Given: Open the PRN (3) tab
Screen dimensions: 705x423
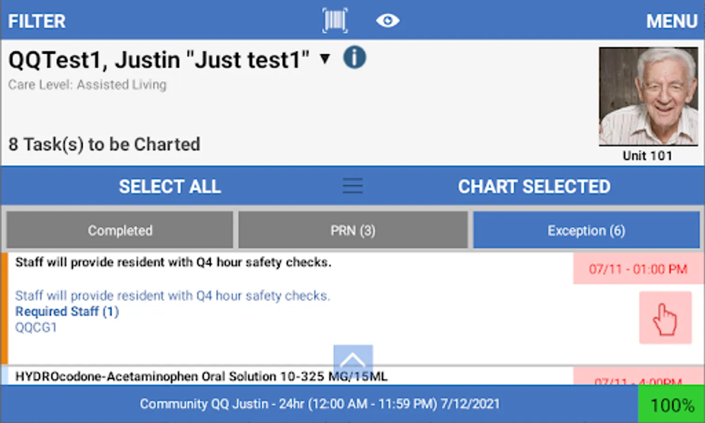Looking at the screenshot, I should tap(353, 230).
